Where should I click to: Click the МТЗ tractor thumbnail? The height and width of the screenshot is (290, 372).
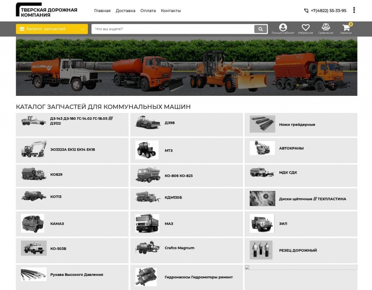pos(147,150)
